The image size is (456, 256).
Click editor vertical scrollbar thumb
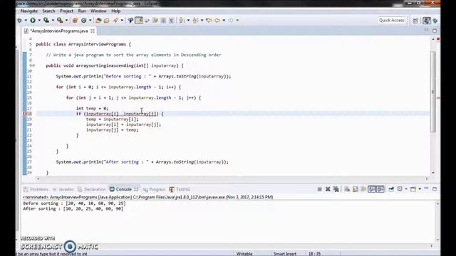[x=433, y=92]
